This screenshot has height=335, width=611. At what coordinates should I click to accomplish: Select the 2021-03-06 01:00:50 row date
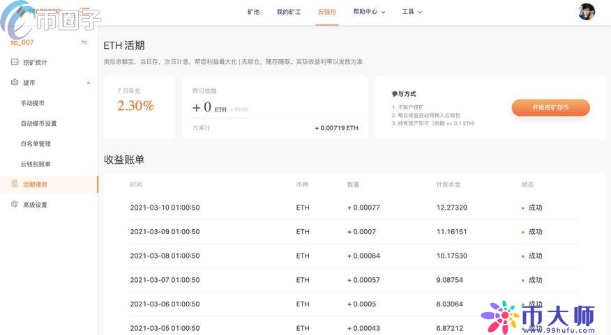click(x=165, y=304)
